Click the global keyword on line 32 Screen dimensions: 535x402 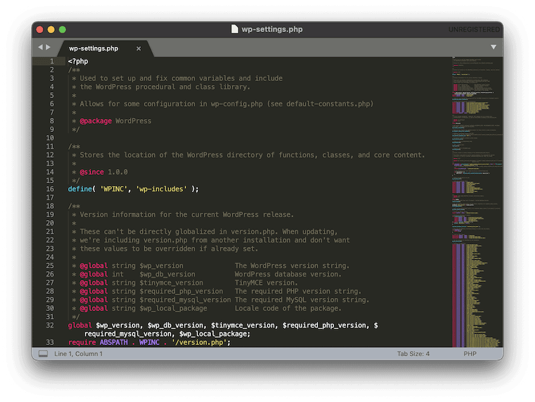pos(79,325)
